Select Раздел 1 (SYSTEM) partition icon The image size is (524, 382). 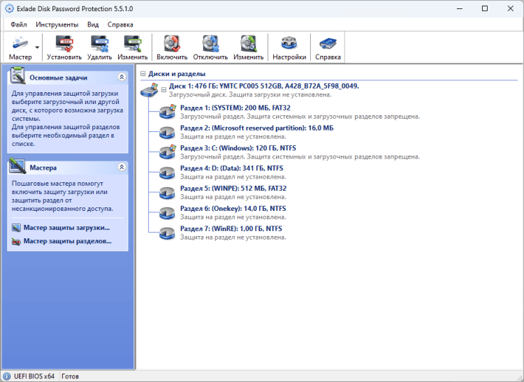(x=167, y=112)
